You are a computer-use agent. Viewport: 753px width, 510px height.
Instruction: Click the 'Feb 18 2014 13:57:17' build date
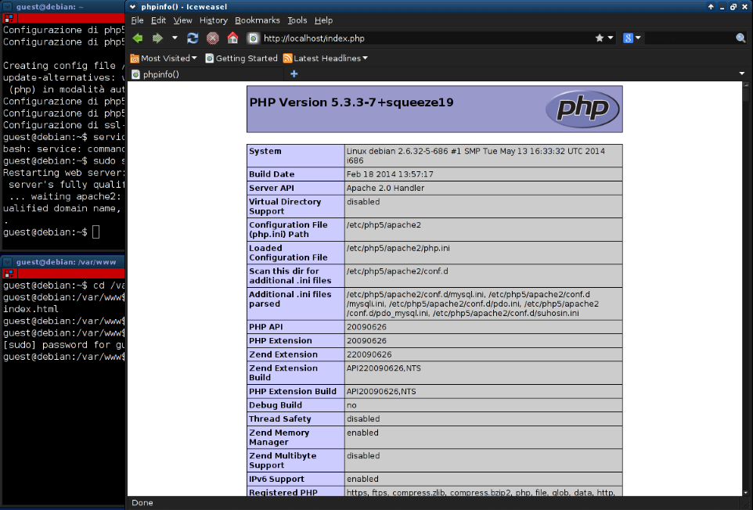point(390,174)
